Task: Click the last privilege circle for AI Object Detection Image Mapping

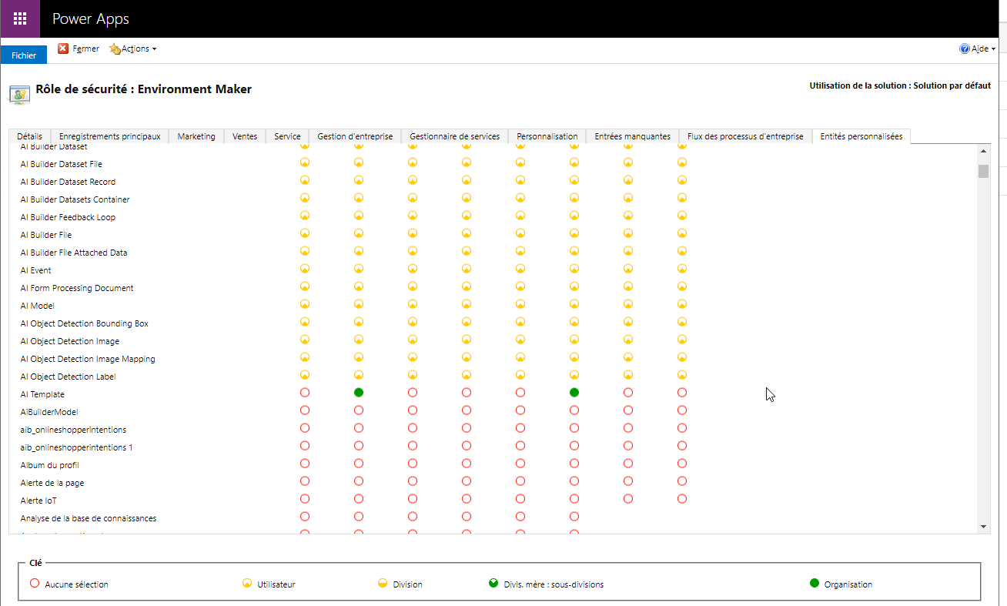Action: 682,357
